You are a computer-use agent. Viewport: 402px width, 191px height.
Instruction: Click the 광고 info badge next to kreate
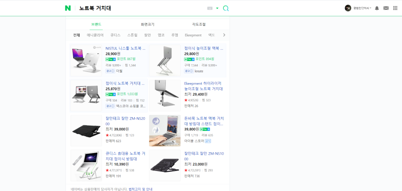(x=189, y=71)
